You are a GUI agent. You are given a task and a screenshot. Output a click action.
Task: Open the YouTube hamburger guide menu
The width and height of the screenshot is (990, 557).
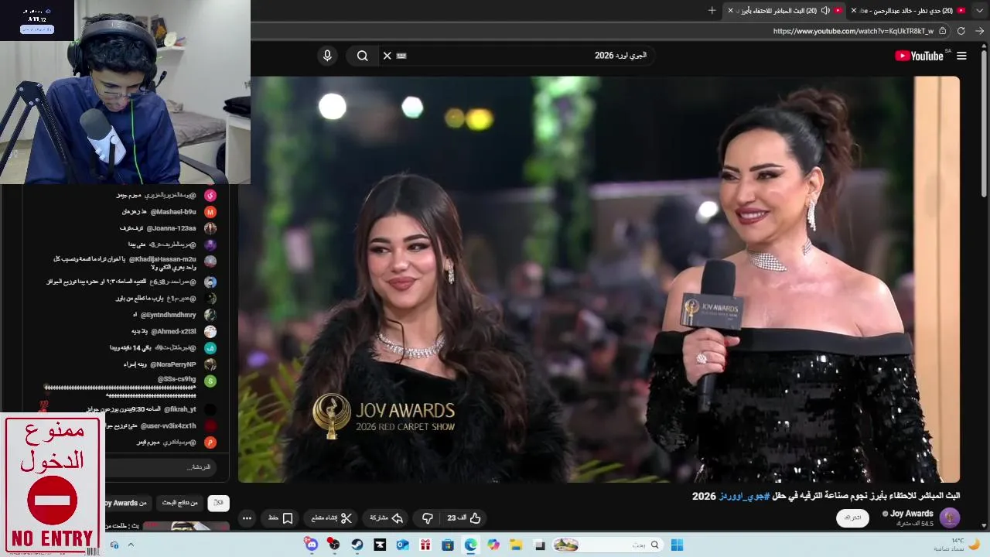click(x=961, y=56)
